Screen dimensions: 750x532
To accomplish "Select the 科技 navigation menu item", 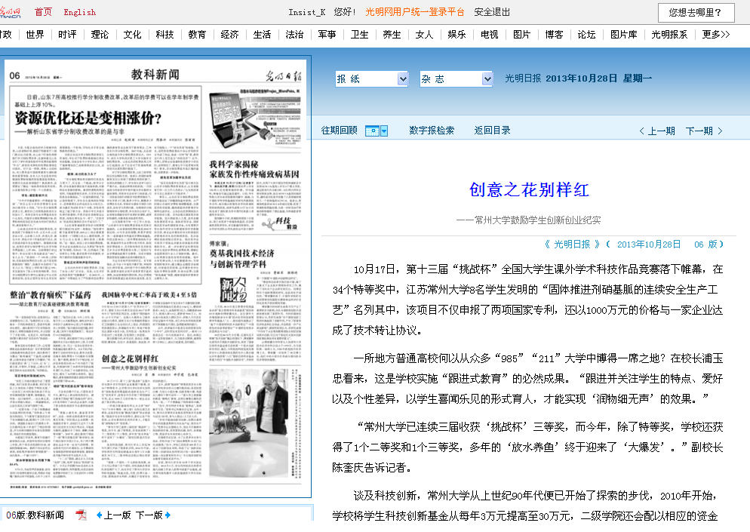I will pos(164,35).
